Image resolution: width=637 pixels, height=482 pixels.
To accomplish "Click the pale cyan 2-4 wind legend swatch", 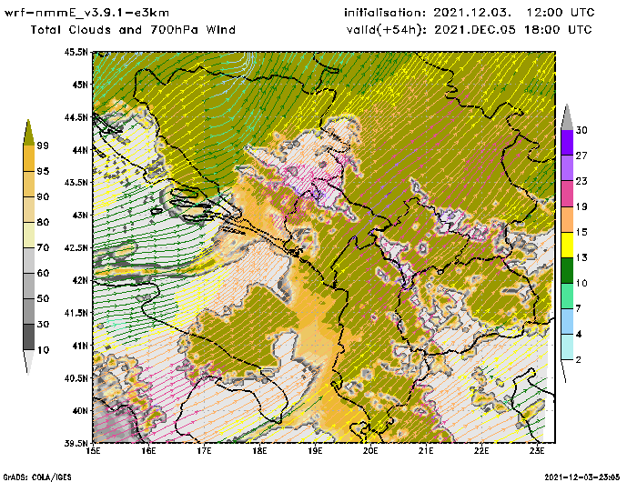I will coord(567,347).
